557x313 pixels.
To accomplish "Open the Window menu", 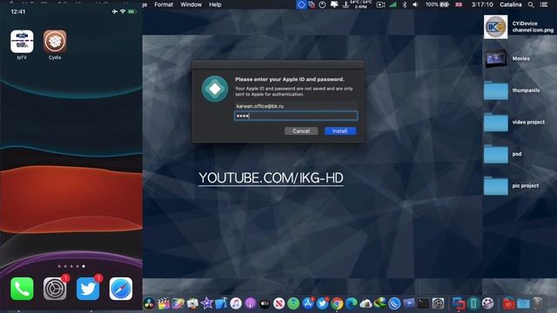I will click(x=191, y=4).
